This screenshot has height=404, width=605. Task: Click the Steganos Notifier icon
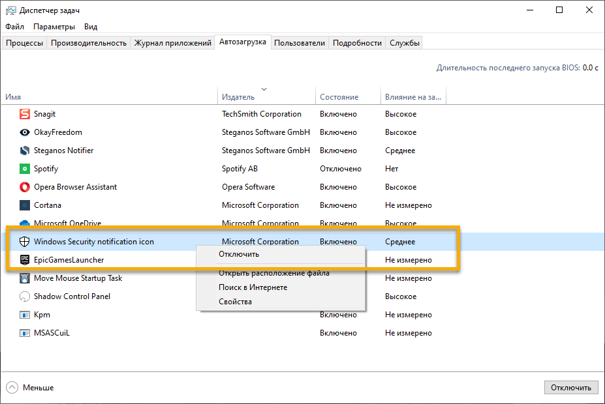click(25, 151)
